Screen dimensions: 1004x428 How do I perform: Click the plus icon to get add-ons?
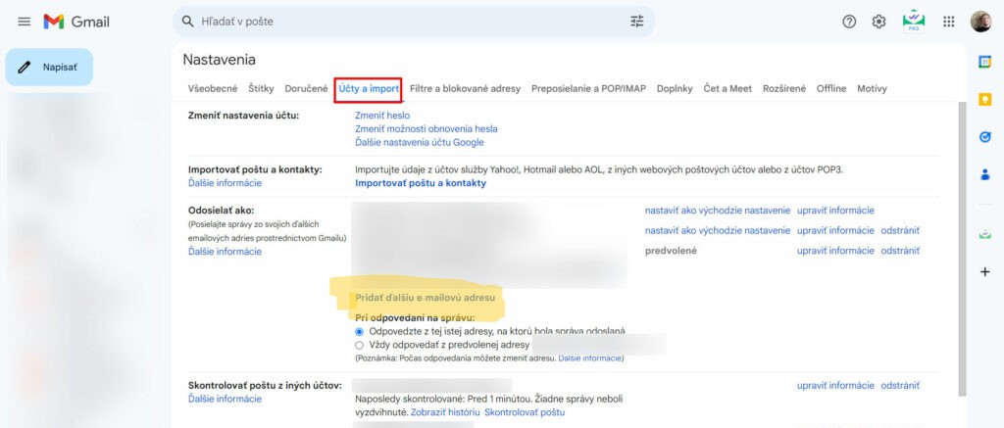pyautogui.click(x=984, y=271)
